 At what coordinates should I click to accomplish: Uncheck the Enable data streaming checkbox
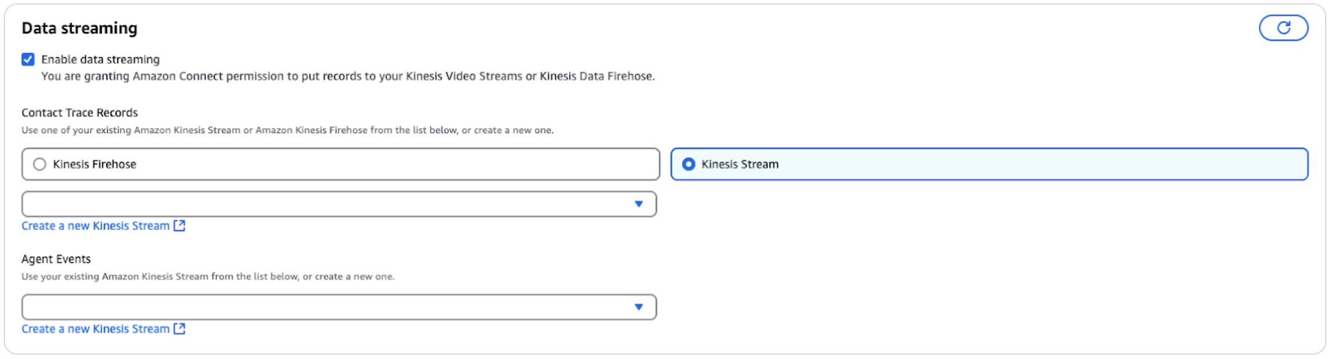click(28, 60)
